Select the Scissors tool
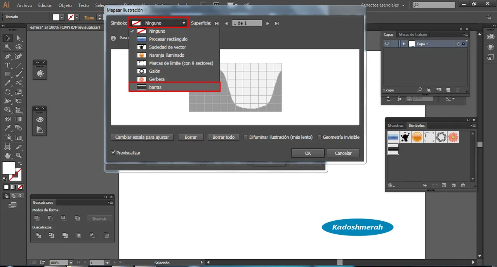497x267 pixels. (x=18, y=83)
